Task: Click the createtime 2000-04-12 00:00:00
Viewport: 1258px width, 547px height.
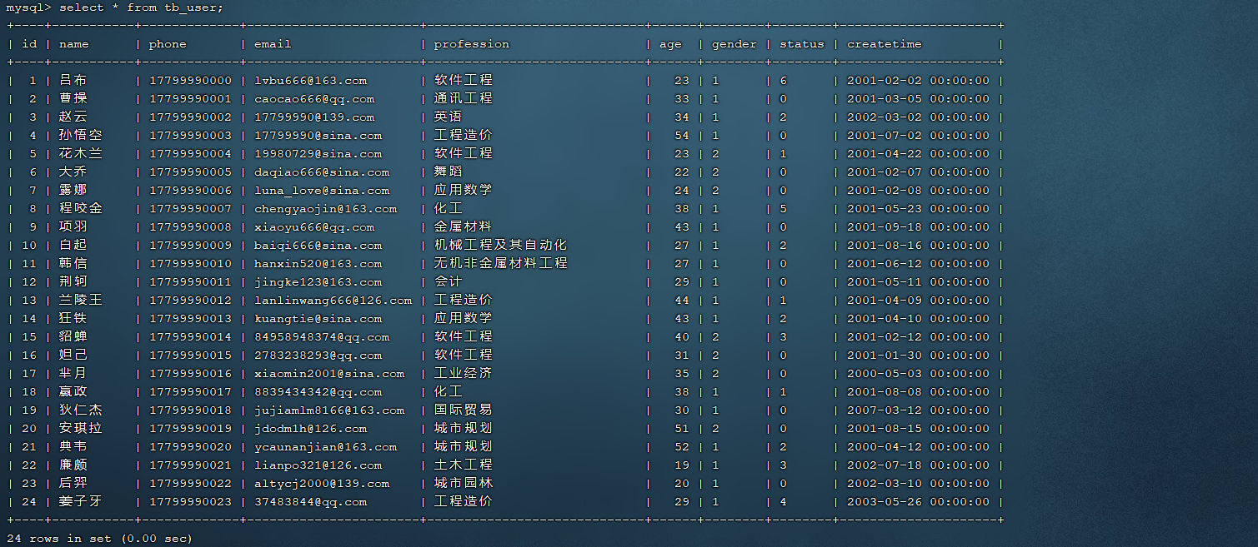Action: point(918,447)
